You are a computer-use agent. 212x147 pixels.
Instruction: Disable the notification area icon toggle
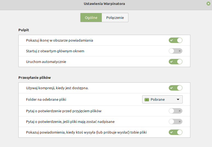(176, 40)
